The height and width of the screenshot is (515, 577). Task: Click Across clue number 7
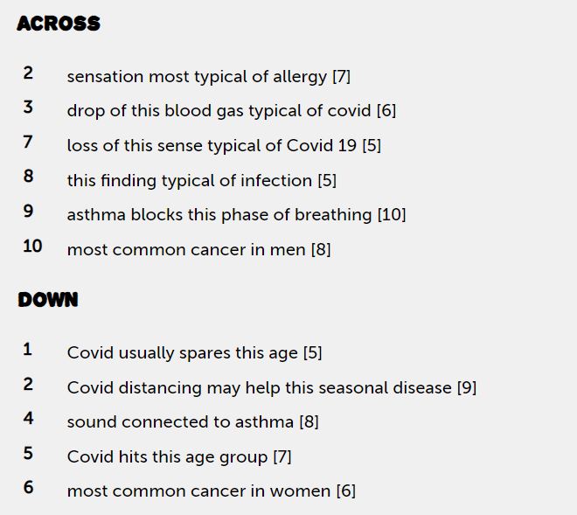pyautogui.click(x=28, y=143)
